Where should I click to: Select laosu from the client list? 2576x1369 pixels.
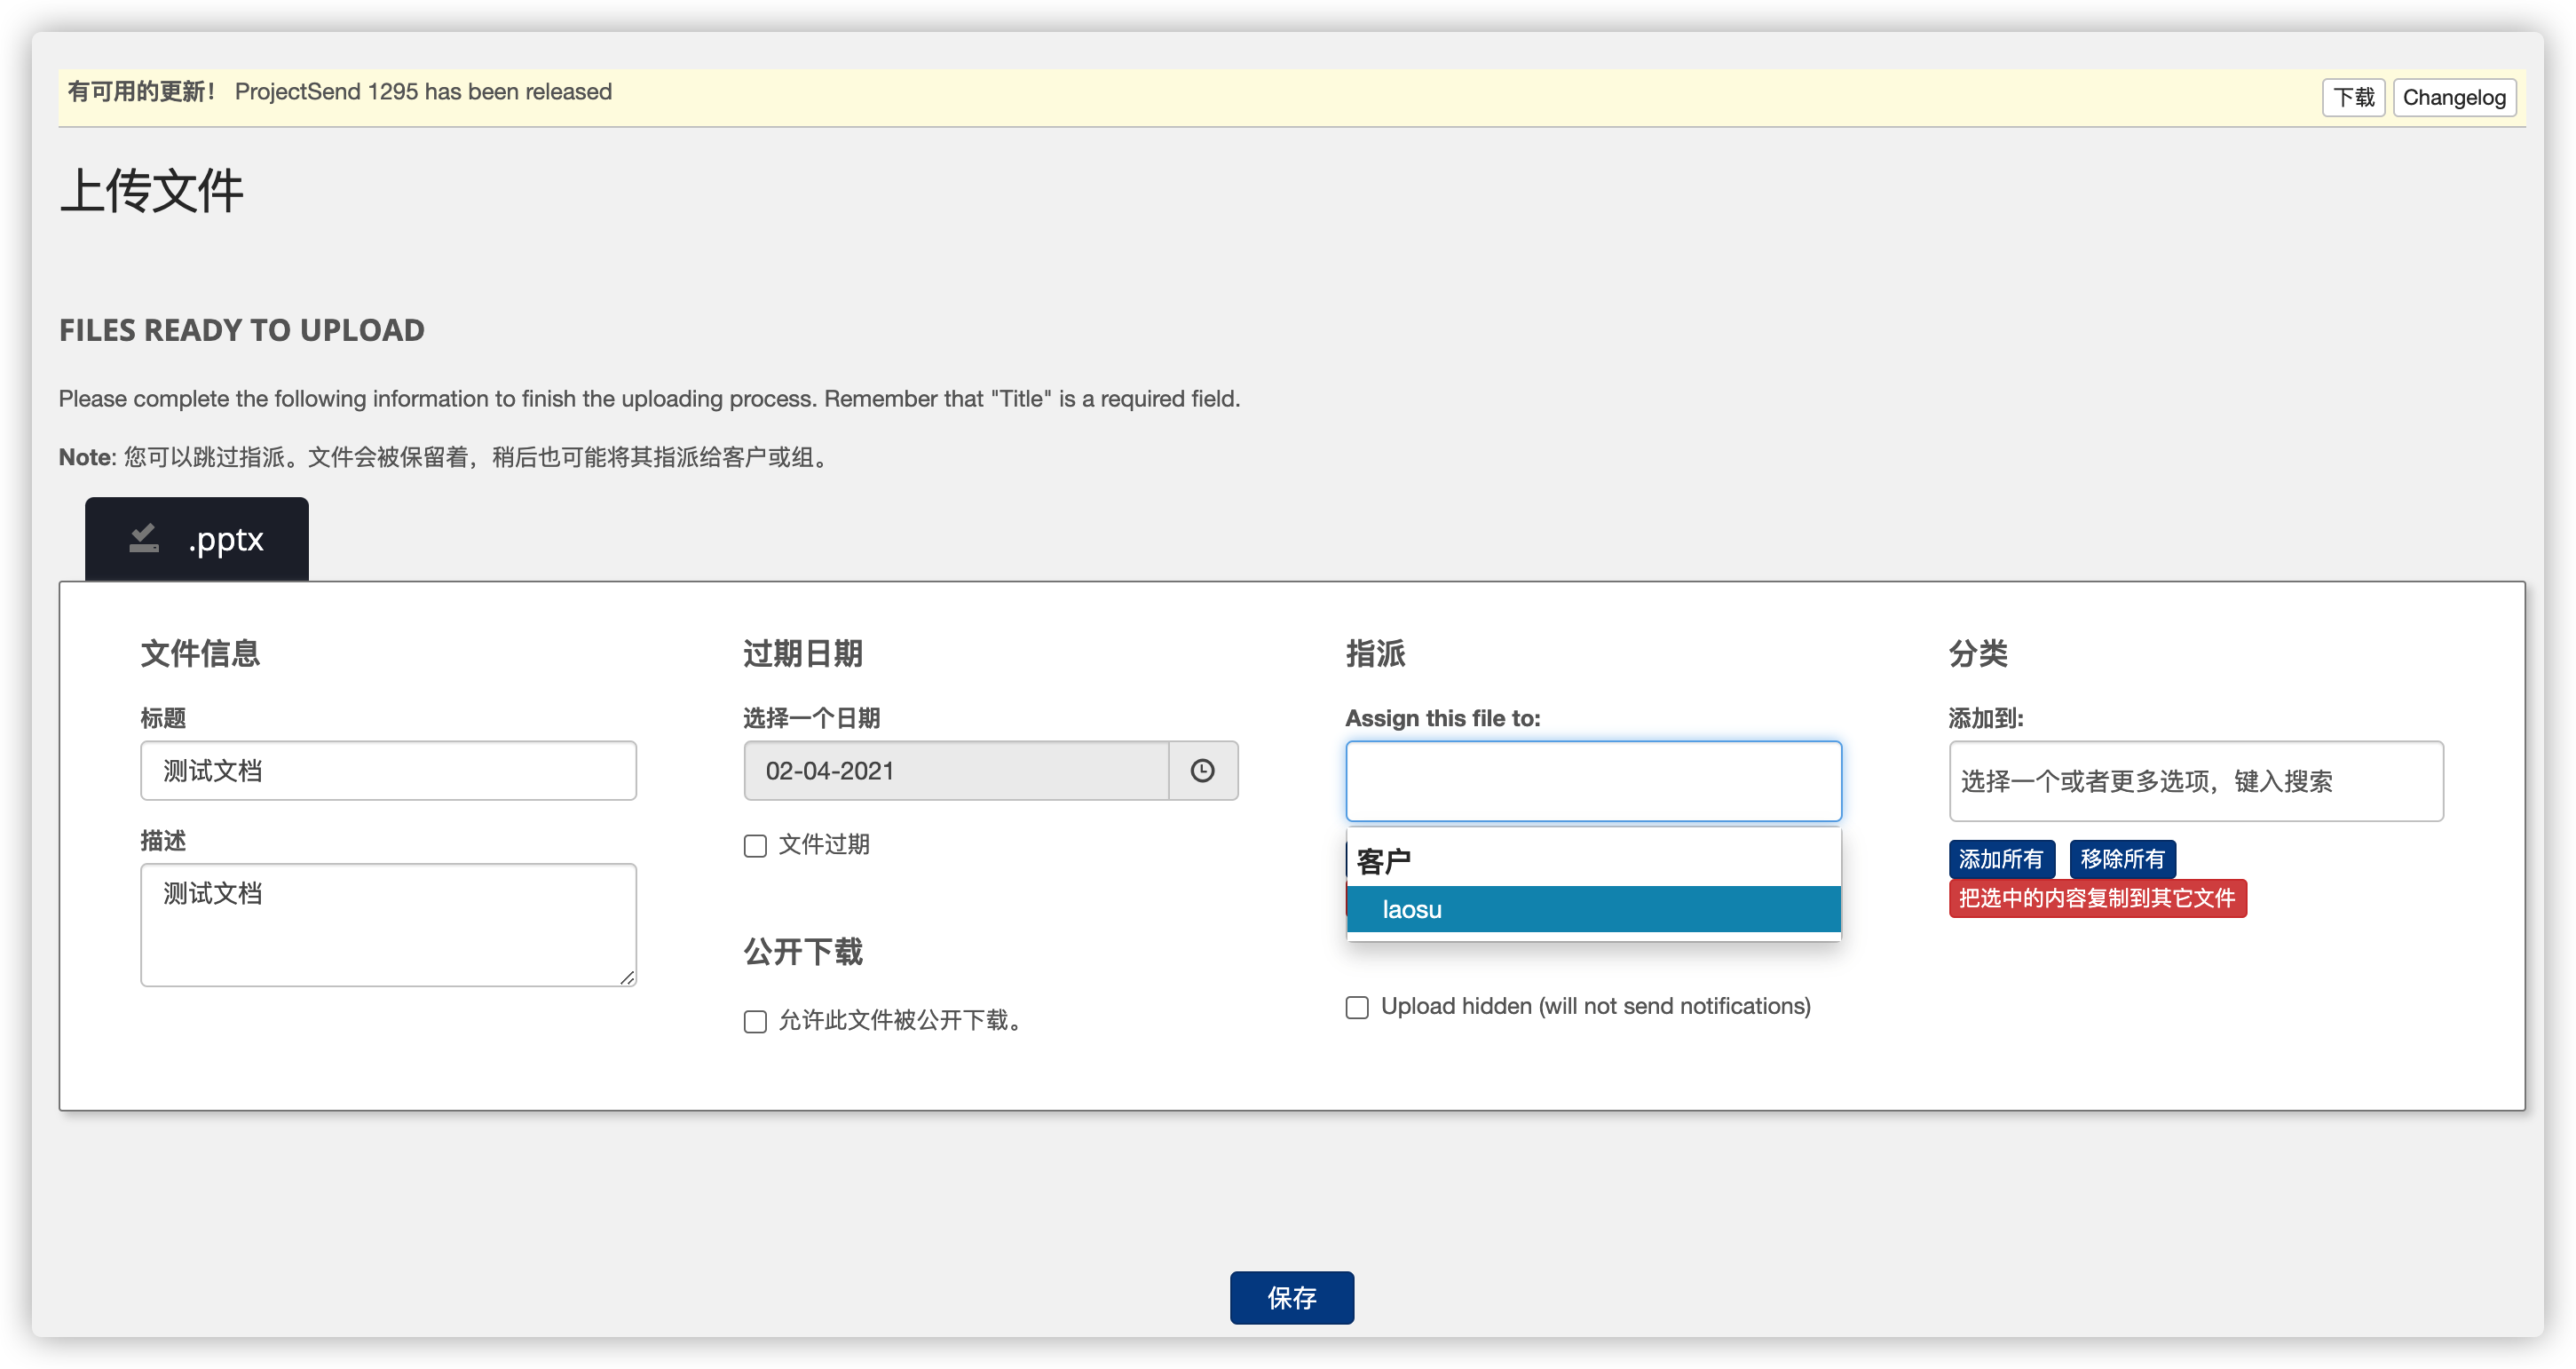pyautogui.click(x=1594, y=910)
